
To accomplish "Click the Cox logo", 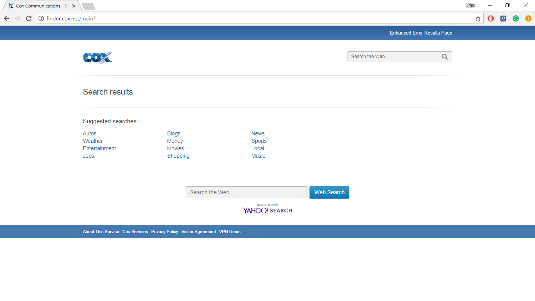I will click(x=97, y=58).
